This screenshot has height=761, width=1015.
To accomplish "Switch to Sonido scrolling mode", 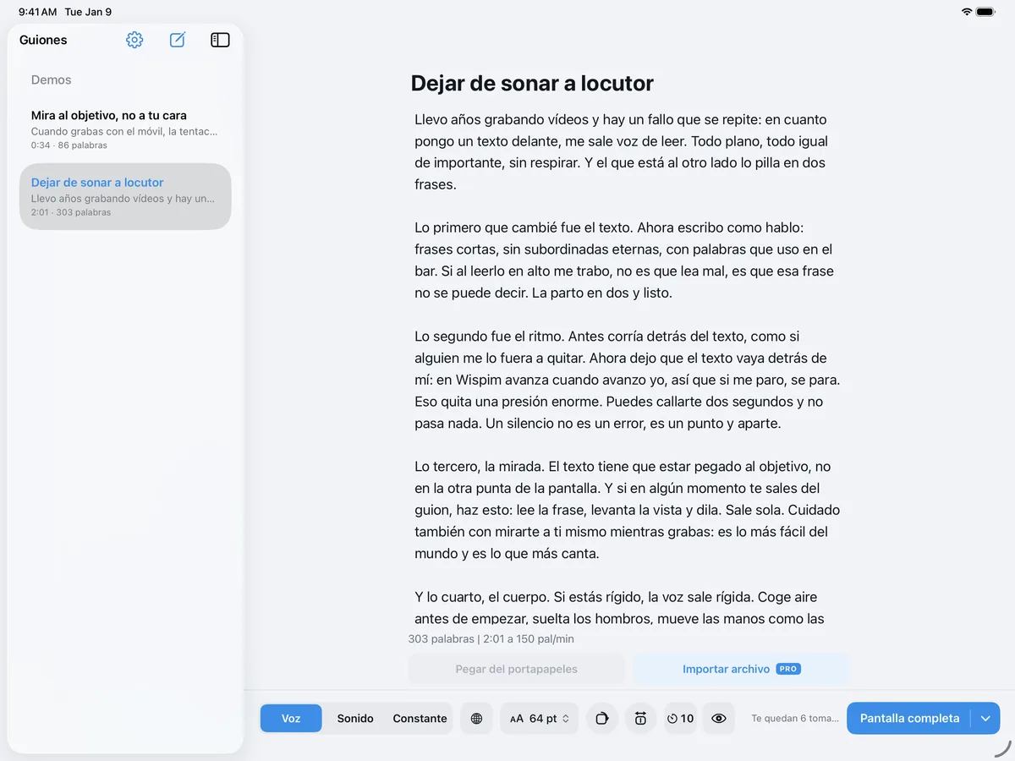I will 355,719.
